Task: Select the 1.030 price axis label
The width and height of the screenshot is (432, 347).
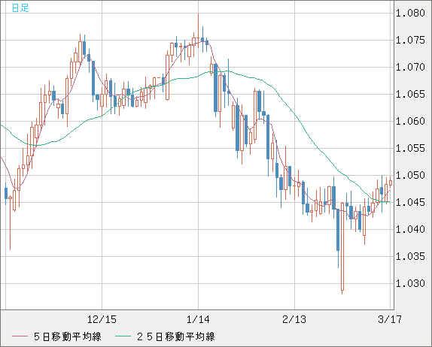Action: coord(410,283)
